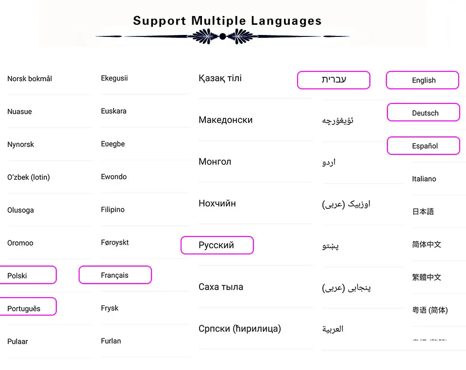Pick 繁體中文 from the list
466x370 pixels.
coord(426,277)
